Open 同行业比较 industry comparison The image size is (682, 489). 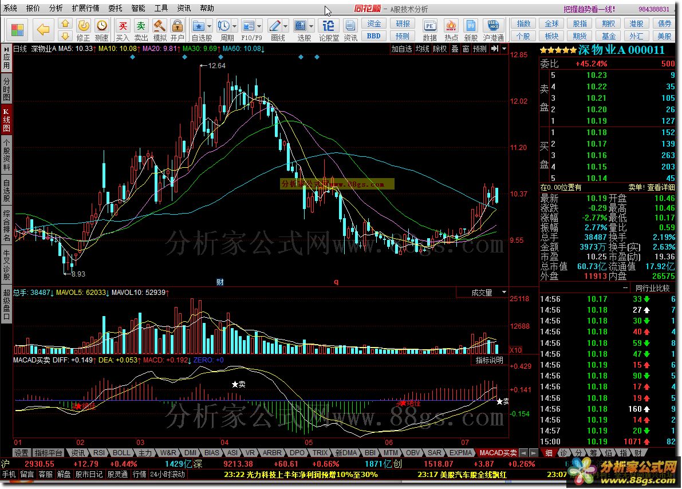(652, 288)
